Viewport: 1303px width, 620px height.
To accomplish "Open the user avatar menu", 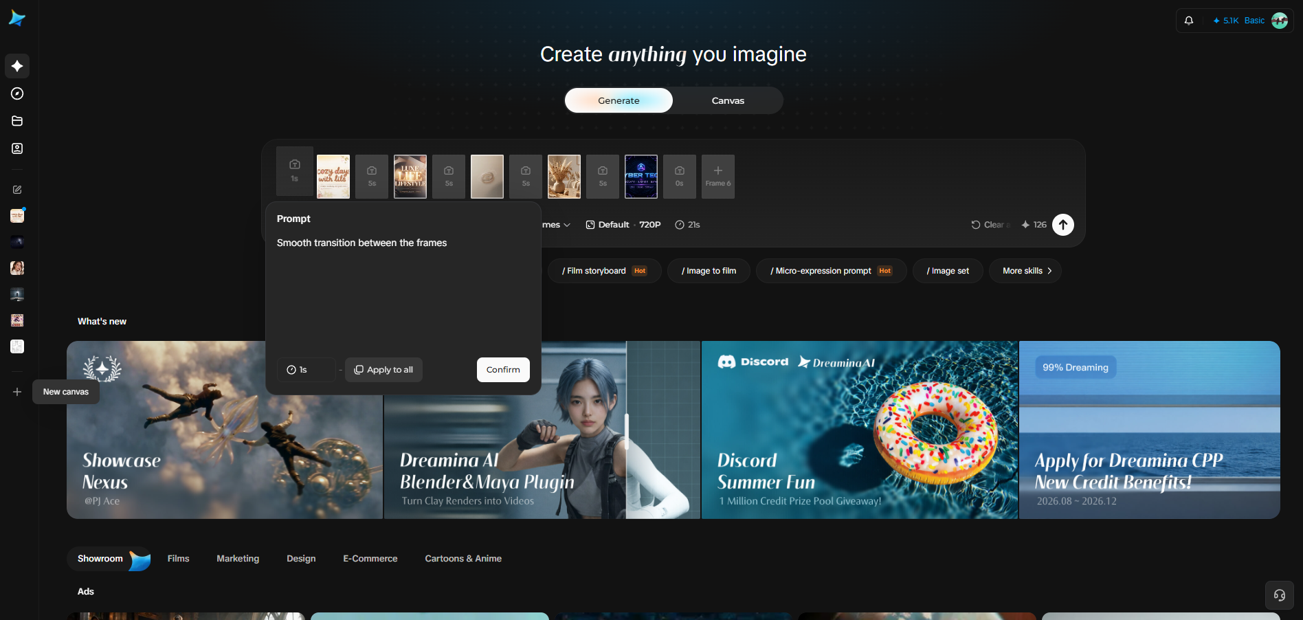I will 1280,21.
